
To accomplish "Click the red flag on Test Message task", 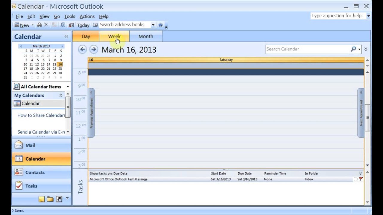I will (x=361, y=179).
